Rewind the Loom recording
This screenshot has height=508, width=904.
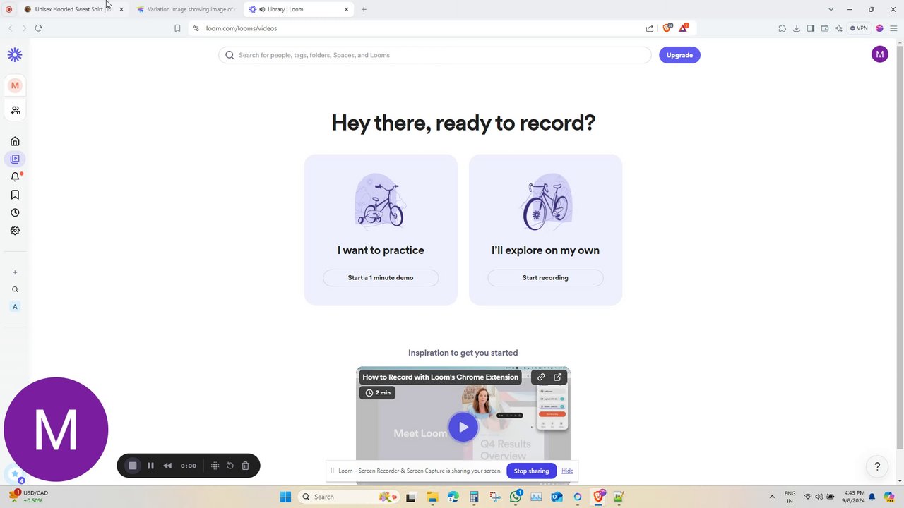[x=167, y=466]
